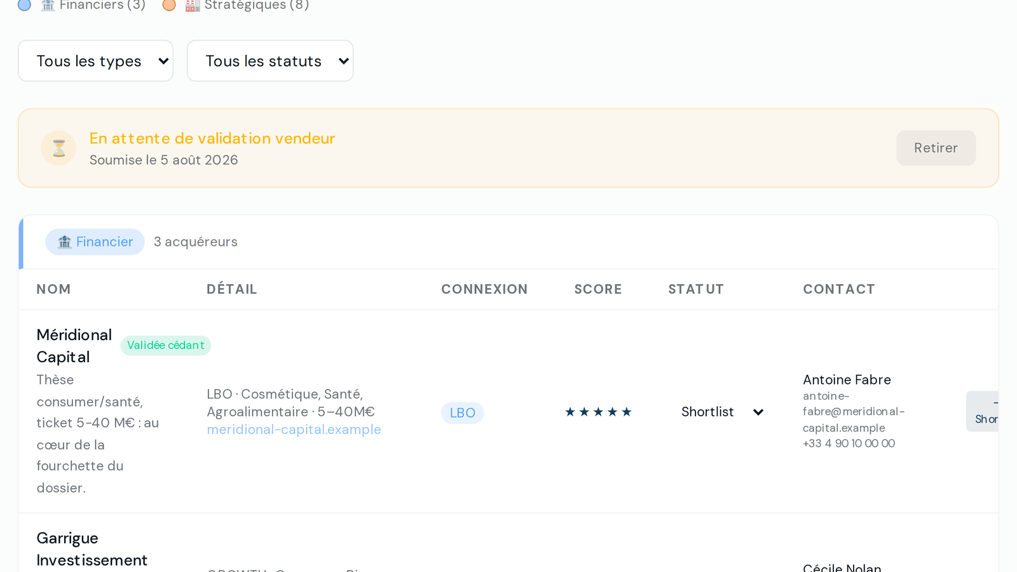Click the "Retirer" button
Screen dimensions: 1017x572
click(x=936, y=148)
